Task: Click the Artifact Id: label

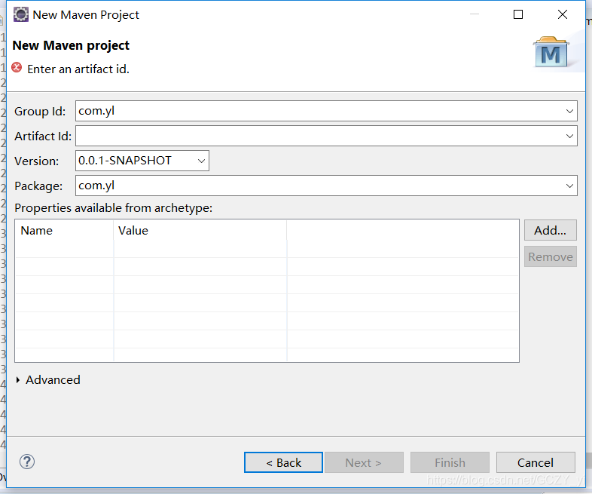Action: tap(43, 137)
